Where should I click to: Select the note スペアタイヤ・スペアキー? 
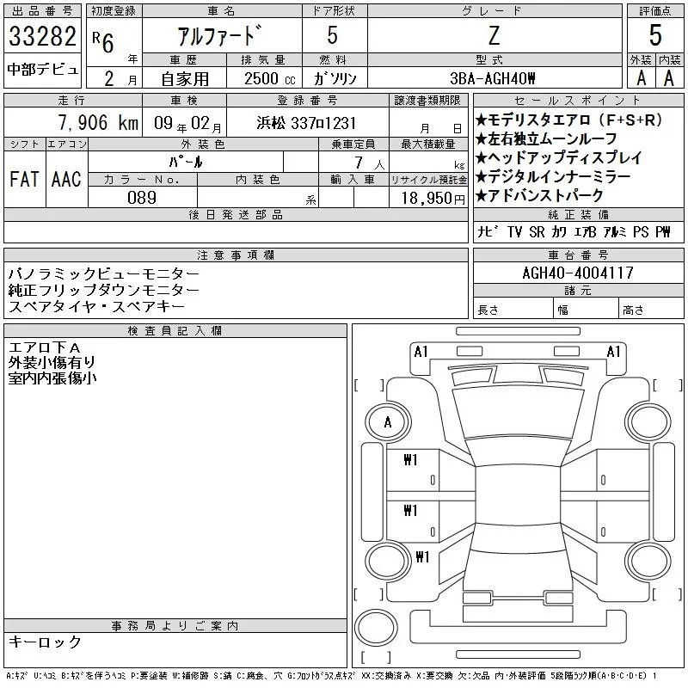click(96, 306)
